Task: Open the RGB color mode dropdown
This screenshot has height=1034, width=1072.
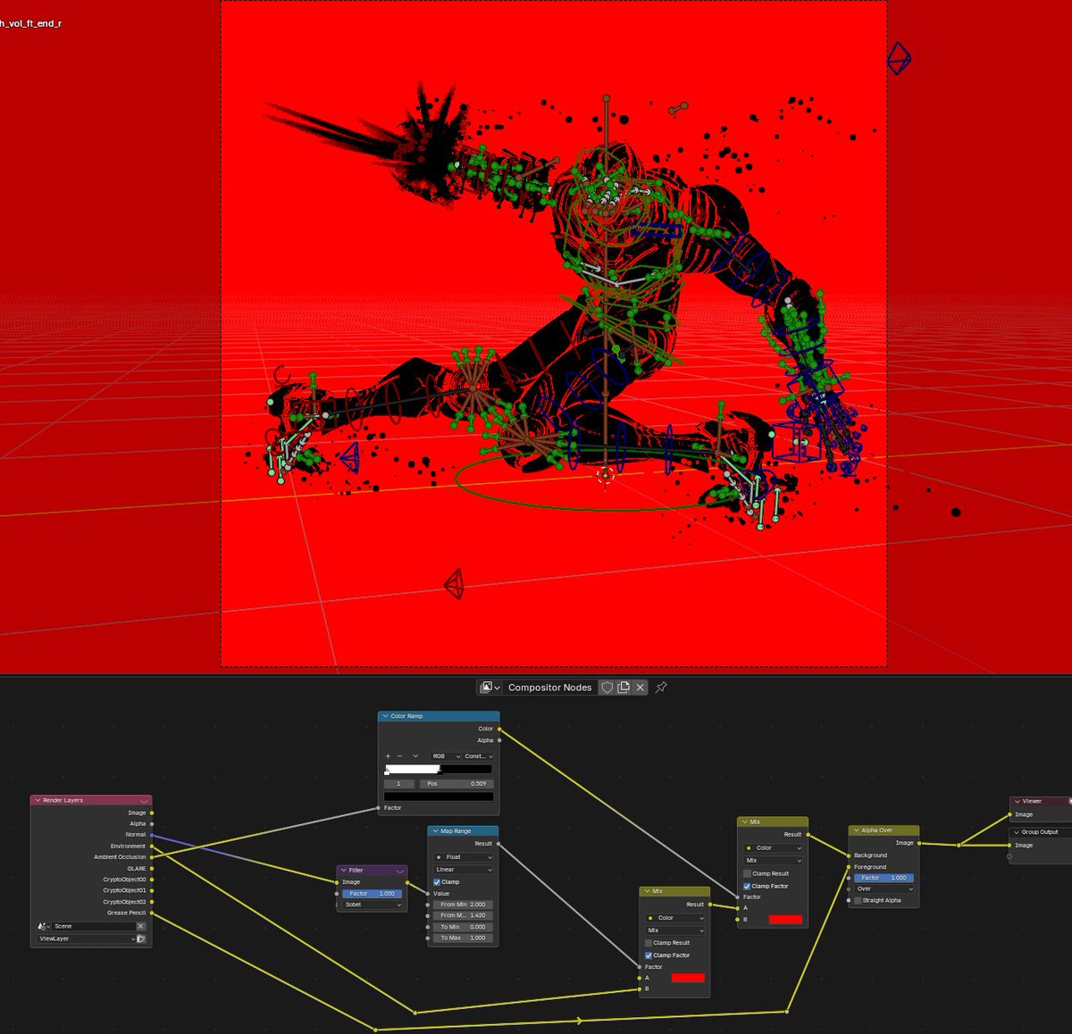Action: click(446, 756)
